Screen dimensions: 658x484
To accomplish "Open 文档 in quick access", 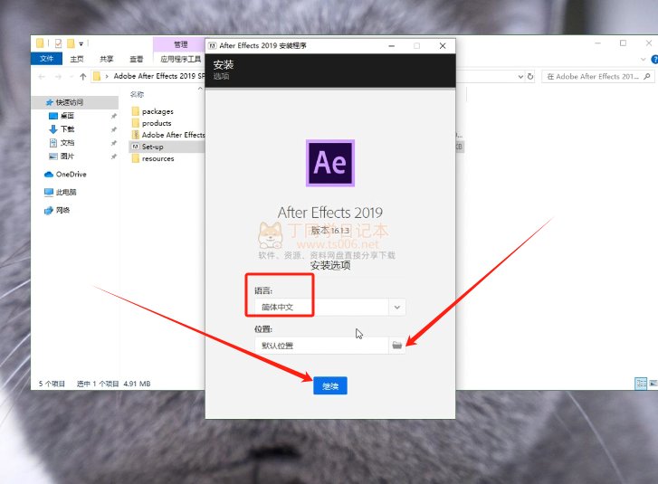I will coord(67,143).
